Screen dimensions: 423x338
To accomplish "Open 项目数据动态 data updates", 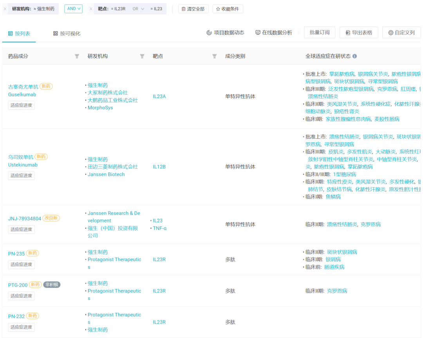I will 225,33.
